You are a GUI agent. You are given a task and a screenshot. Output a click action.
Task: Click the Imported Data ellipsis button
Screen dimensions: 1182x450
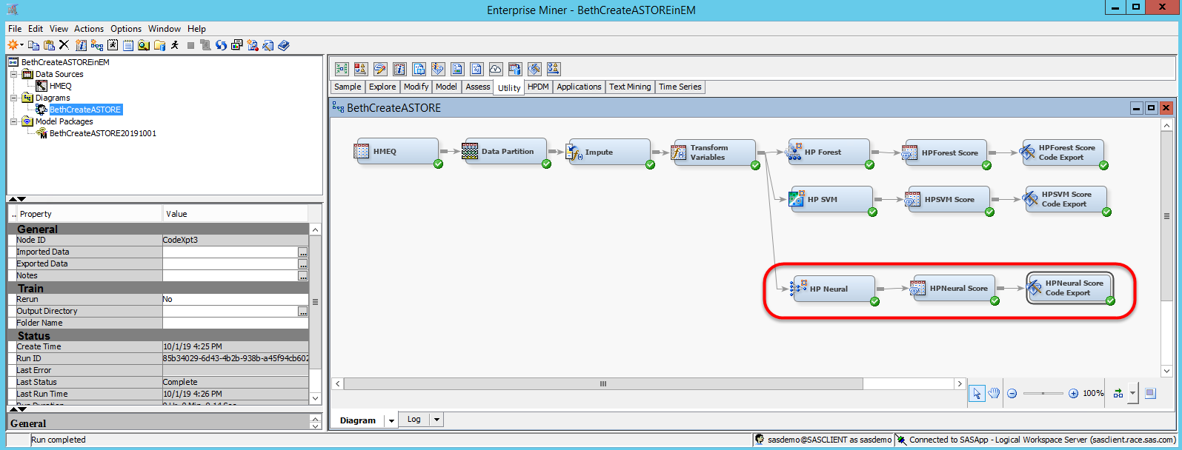(302, 252)
